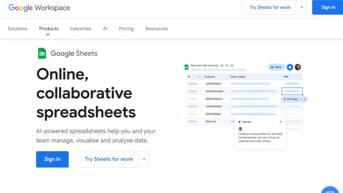This screenshot has width=343, height=193.
Task: Click the blue Sign in button below headline
Action: point(52,159)
